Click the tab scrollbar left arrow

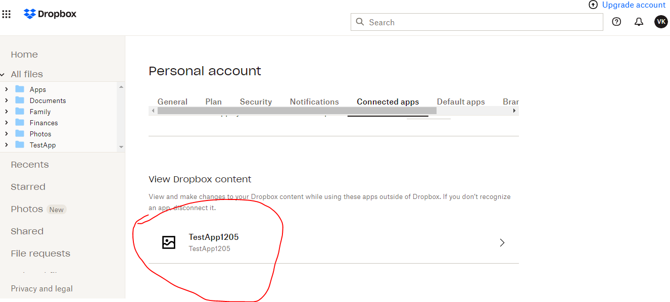(x=153, y=111)
